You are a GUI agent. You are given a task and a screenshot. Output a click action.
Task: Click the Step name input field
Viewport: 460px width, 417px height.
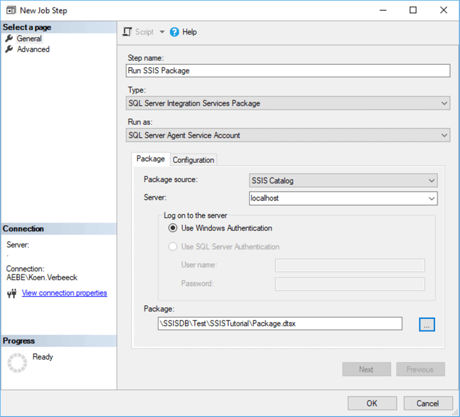(288, 70)
